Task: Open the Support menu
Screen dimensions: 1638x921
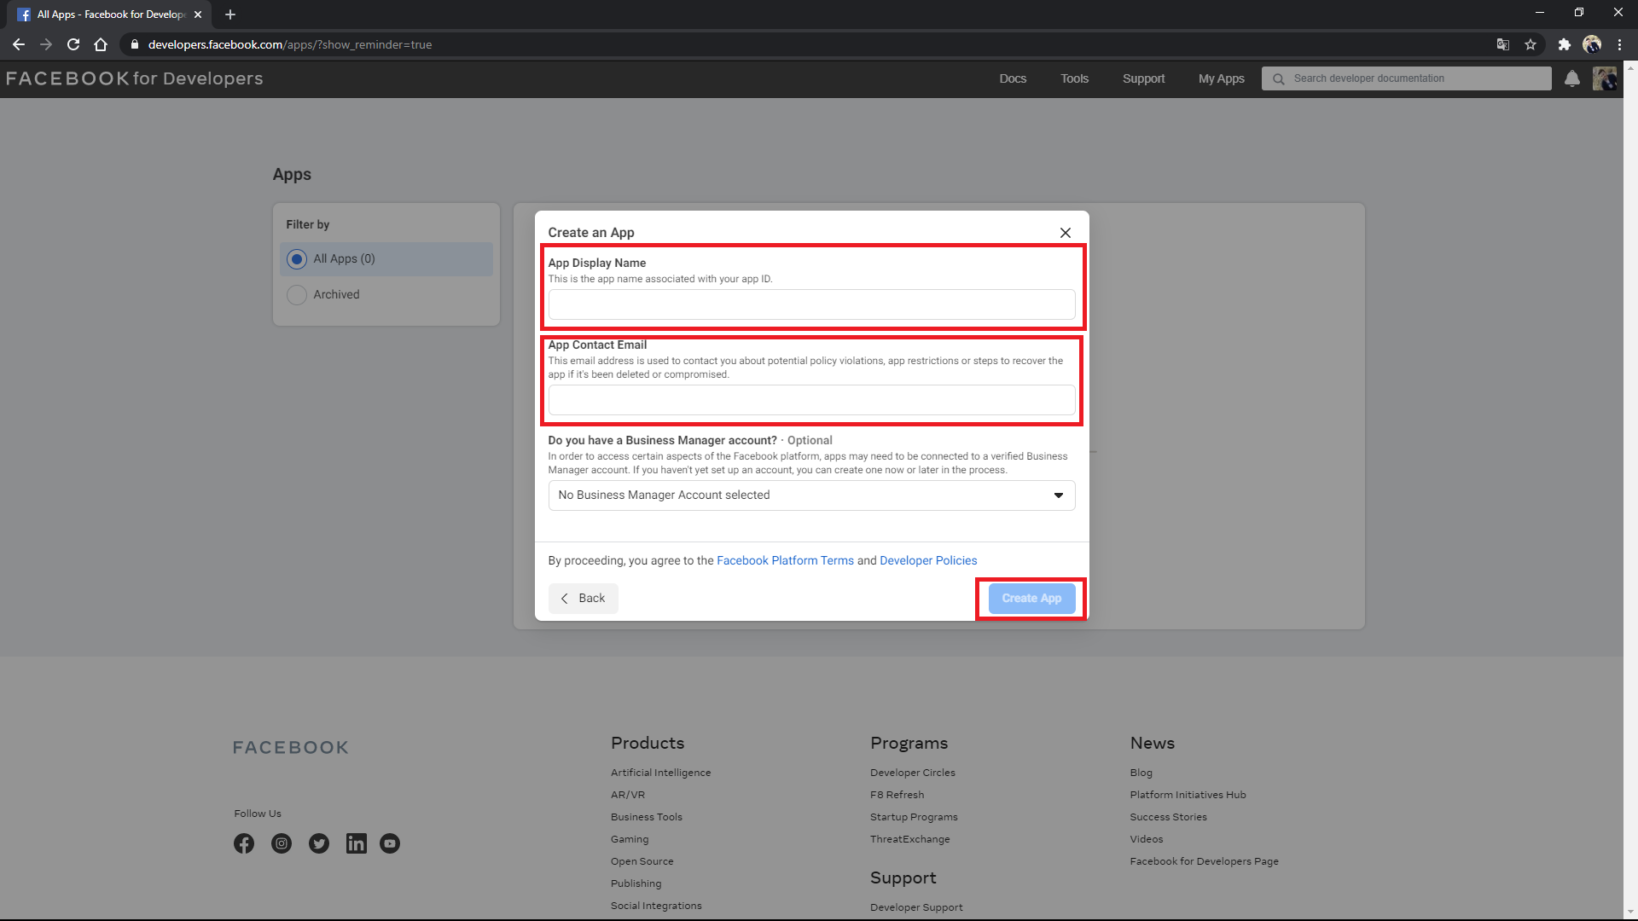Action: point(1143,78)
